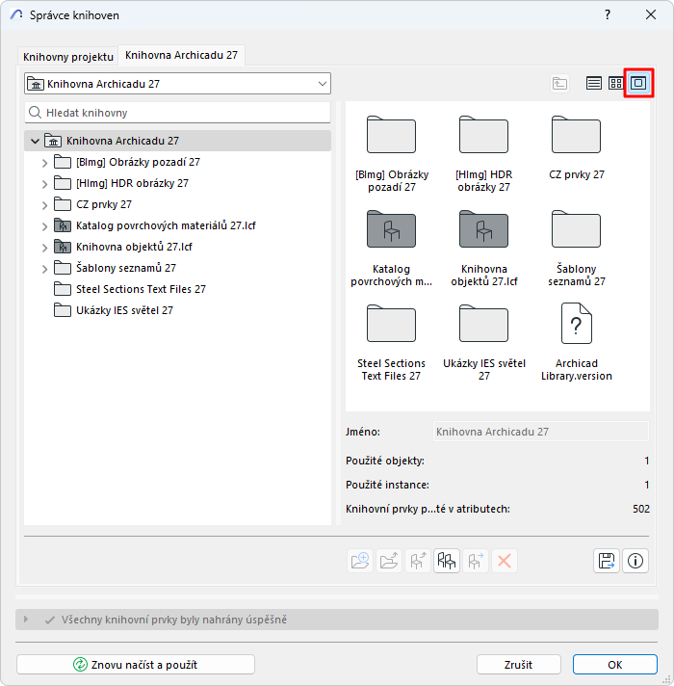
Task: Select large preview view icon
Action: [638, 83]
